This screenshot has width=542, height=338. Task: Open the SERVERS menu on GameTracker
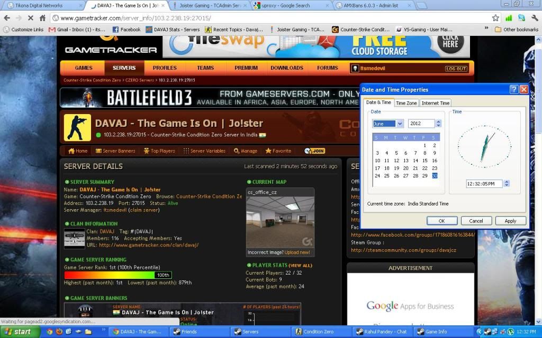[124, 68]
